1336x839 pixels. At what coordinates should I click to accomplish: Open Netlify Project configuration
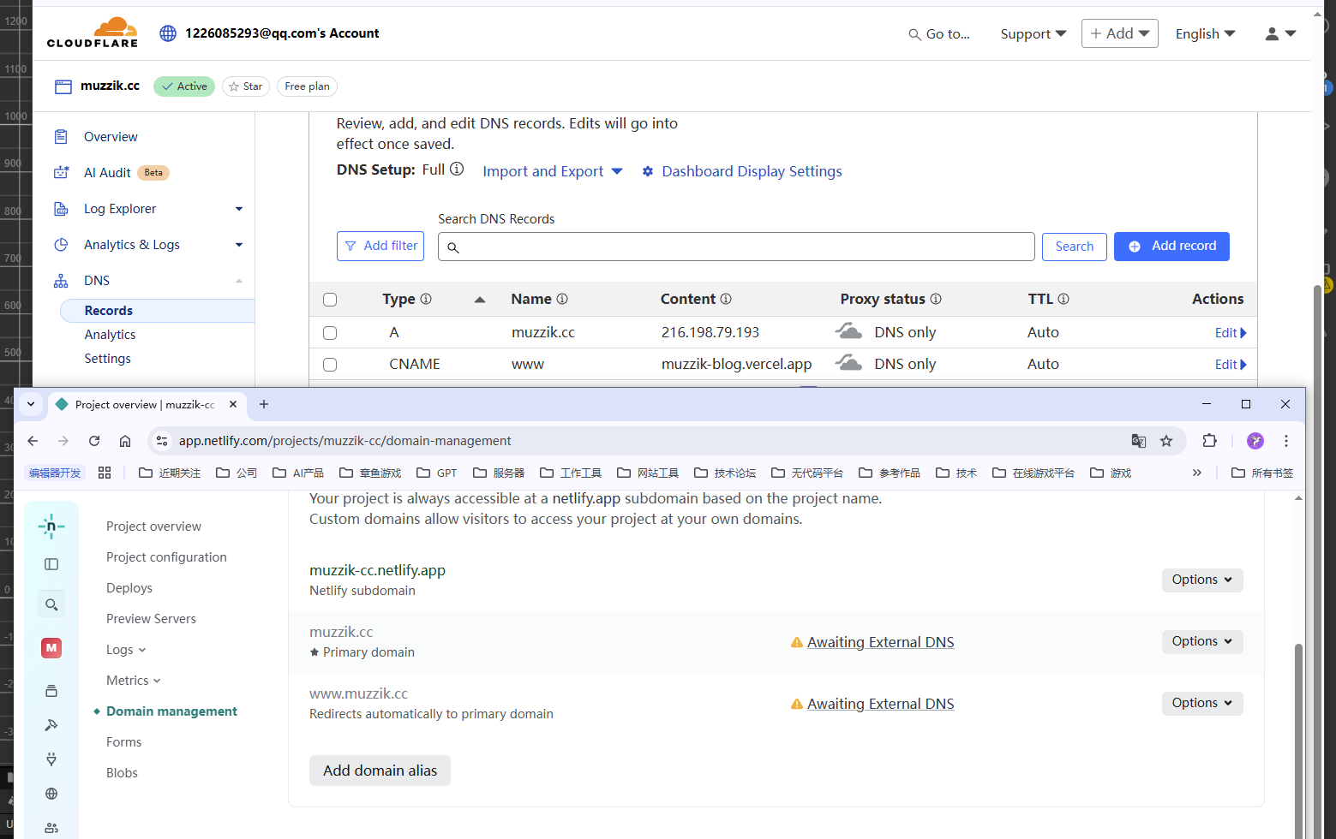point(166,557)
